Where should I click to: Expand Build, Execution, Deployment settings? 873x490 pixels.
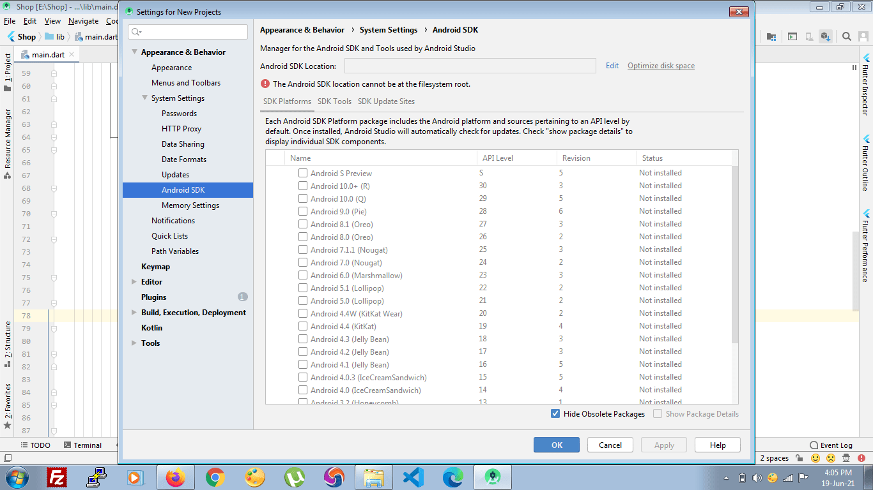coord(134,312)
